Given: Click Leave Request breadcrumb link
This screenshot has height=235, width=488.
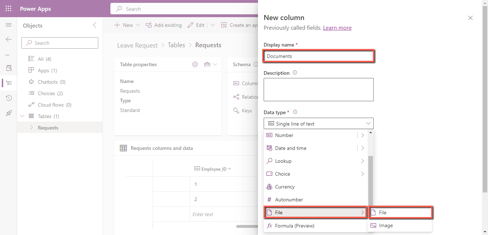Looking at the screenshot, I should (x=138, y=45).
